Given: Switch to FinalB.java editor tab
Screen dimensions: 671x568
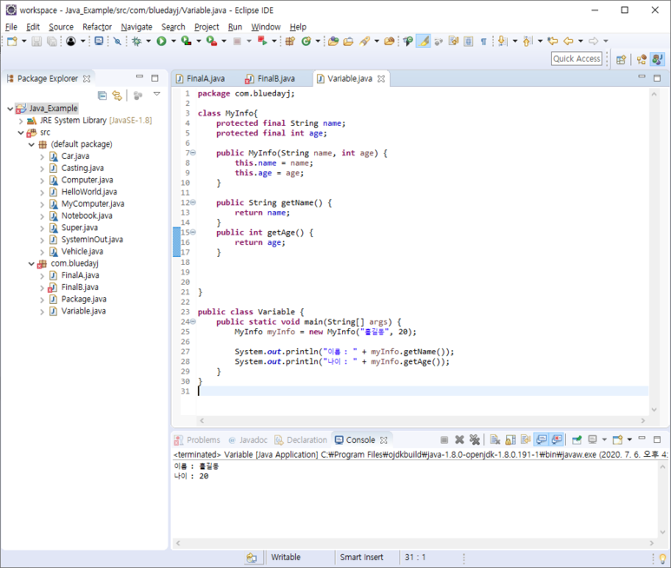Looking at the screenshot, I should (271, 79).
